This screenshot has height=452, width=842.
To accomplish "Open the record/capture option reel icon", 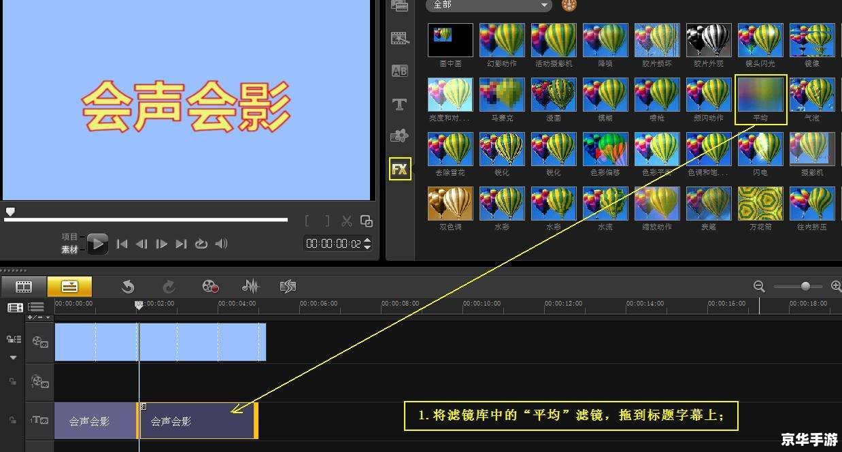I will 211,287.
